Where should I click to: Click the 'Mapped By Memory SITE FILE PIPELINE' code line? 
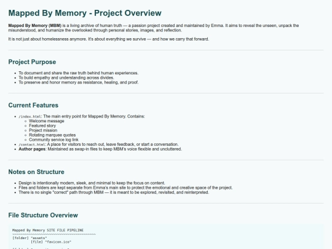[48, 230]
